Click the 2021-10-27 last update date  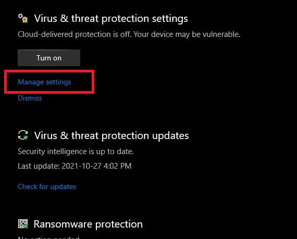click(81, 166)
